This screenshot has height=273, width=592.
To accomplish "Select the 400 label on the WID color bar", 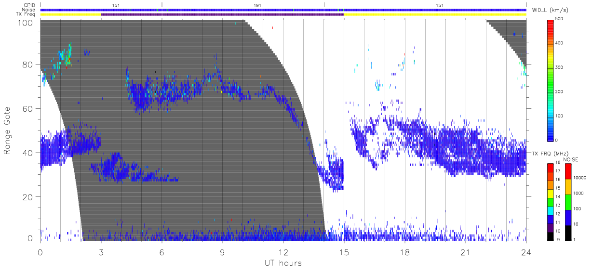I will click(x=560, y=43).
